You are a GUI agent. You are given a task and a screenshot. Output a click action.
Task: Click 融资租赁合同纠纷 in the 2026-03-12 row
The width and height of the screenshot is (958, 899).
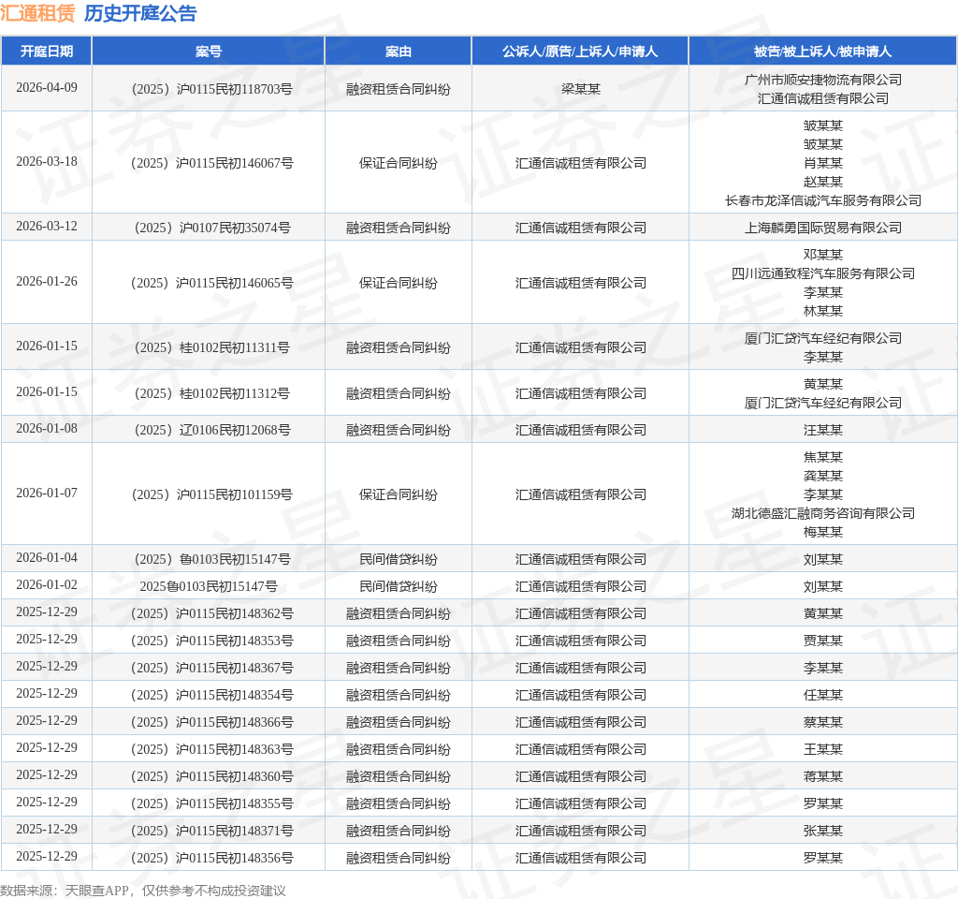pos(399,228)
